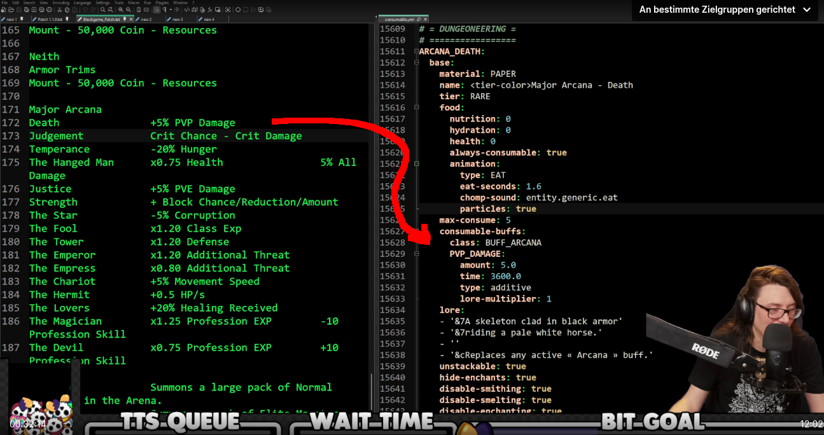Click the Save All toolbar icon
This screenshot has height=435, width=824.
27,10
